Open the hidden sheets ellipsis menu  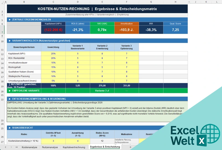click(17, 147)
